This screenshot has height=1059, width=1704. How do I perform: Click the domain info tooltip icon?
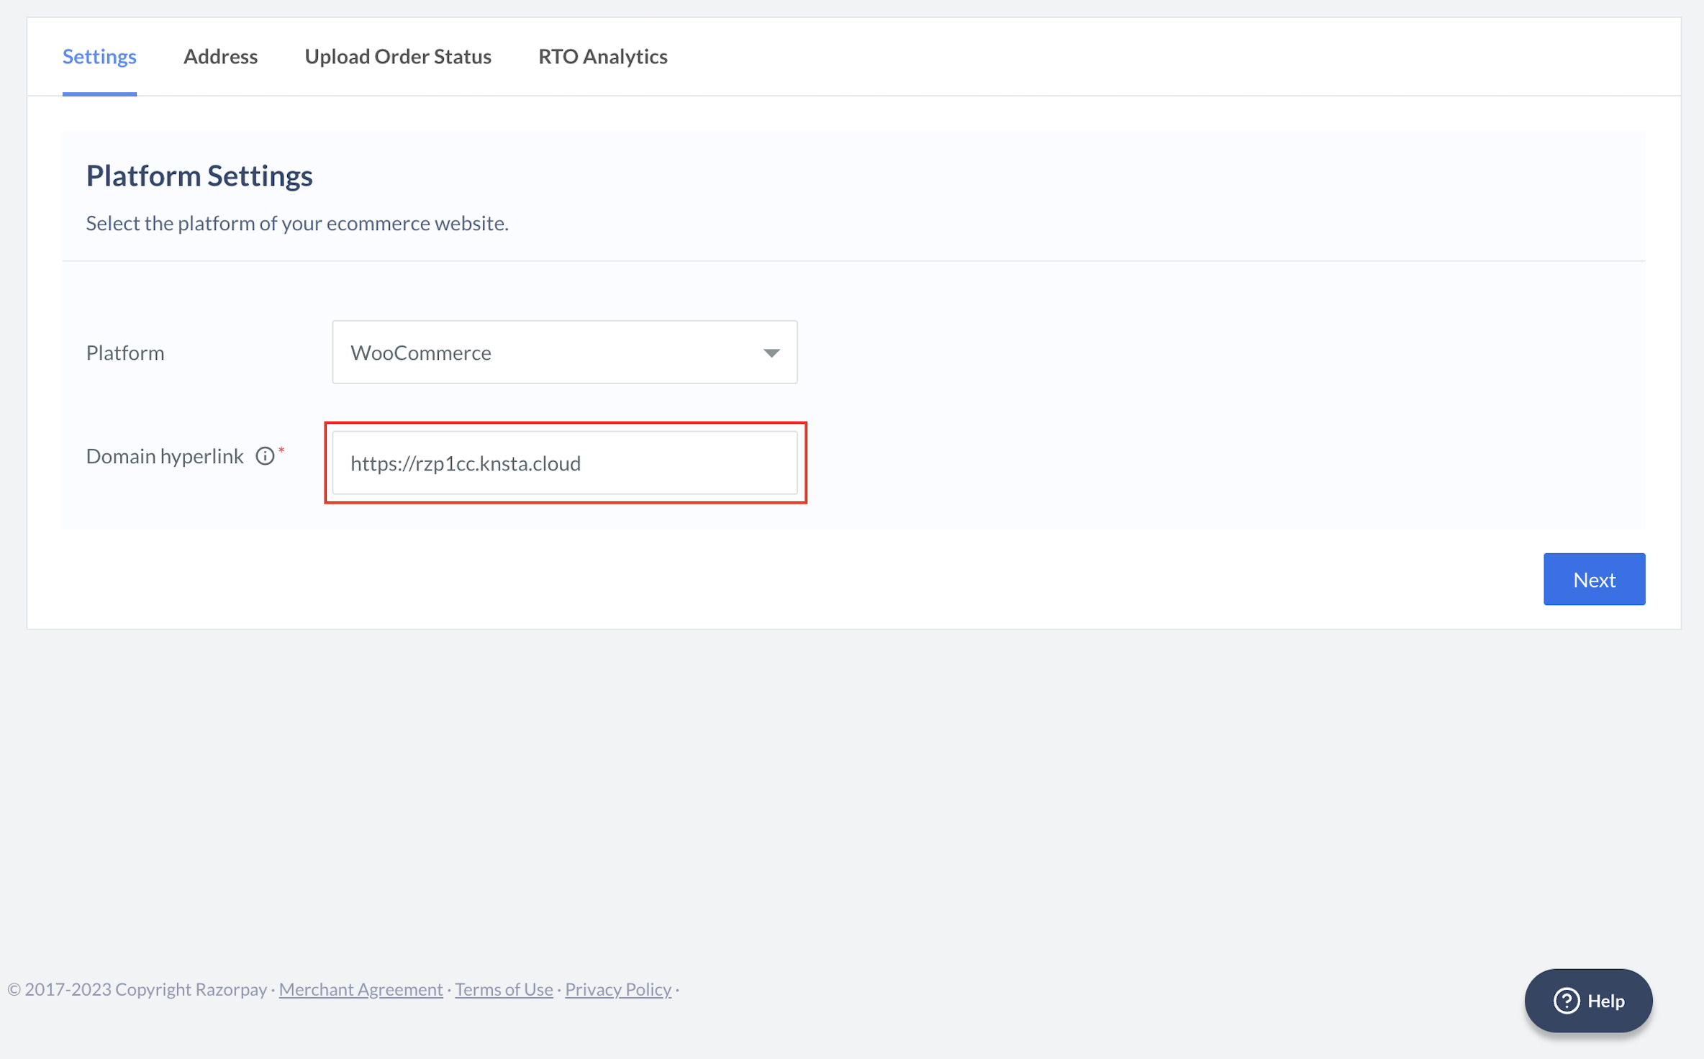click(267, 455)
